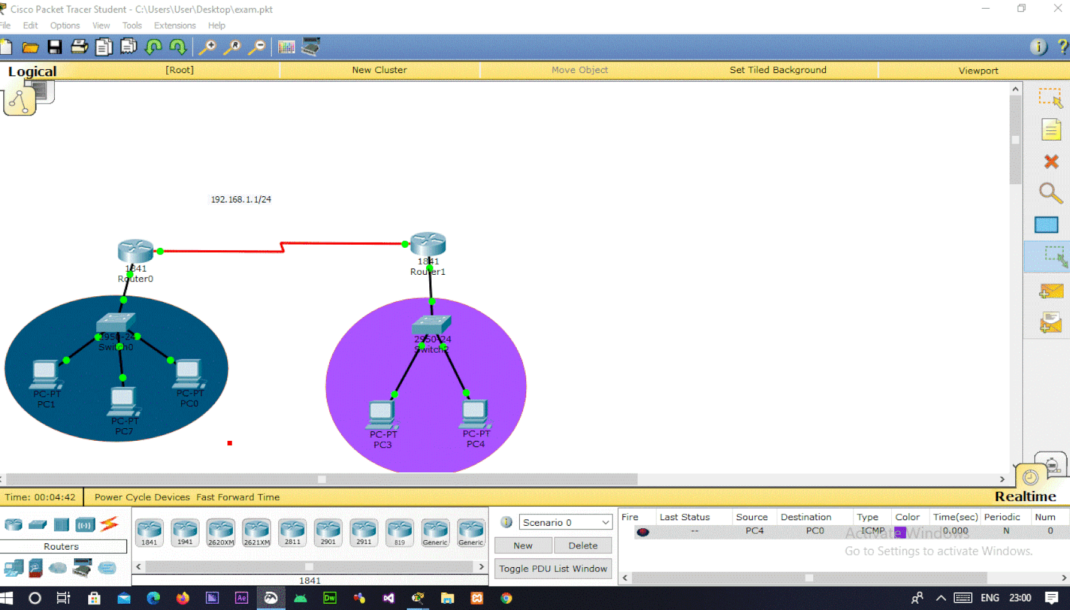
Task: Select the Draw shape rectangle tool
Action: 1047,225
